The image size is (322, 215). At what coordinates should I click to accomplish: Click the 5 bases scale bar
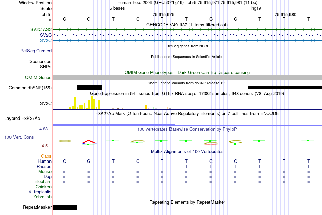187,8
